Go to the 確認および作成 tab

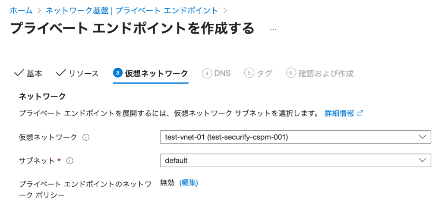point(325,73)
